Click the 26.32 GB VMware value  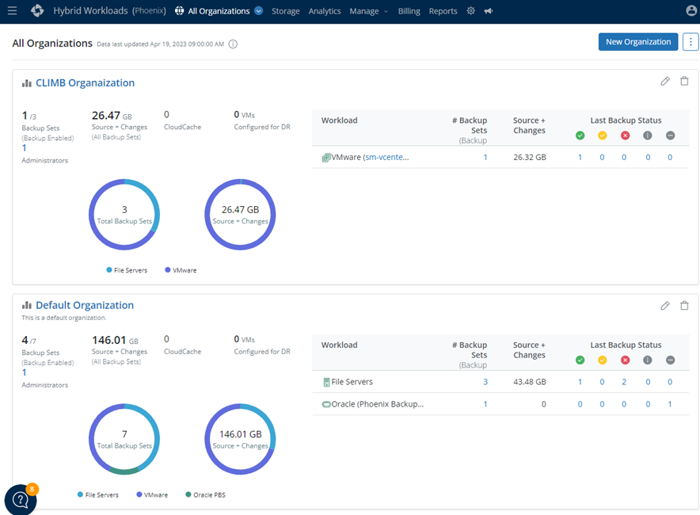[x=530, y=157]
